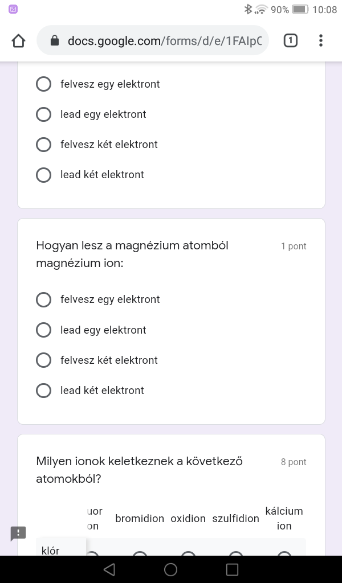Choose 'lead egy elektront' under magnézium ion
342x583 pixels.
click(x=44, y=330)
